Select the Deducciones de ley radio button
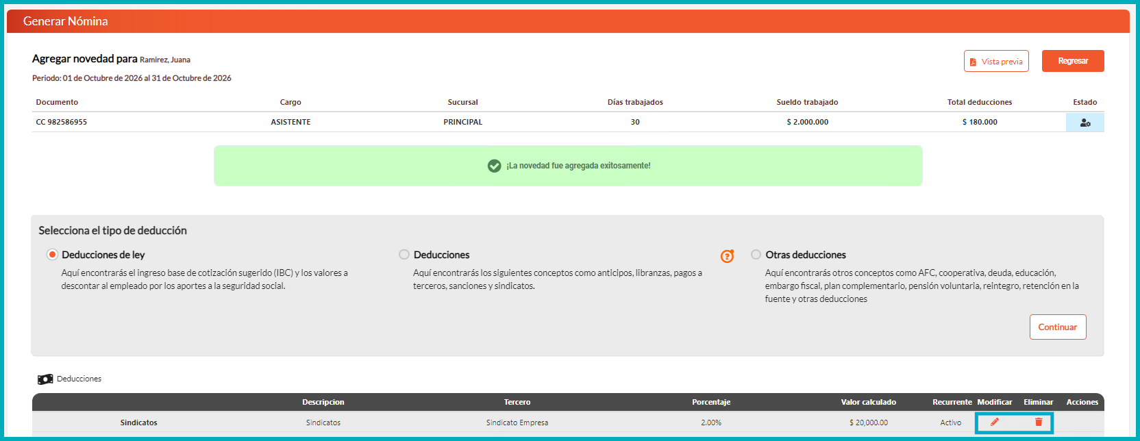Screen dimensions: 1140x441 click(x=52, y=255)
